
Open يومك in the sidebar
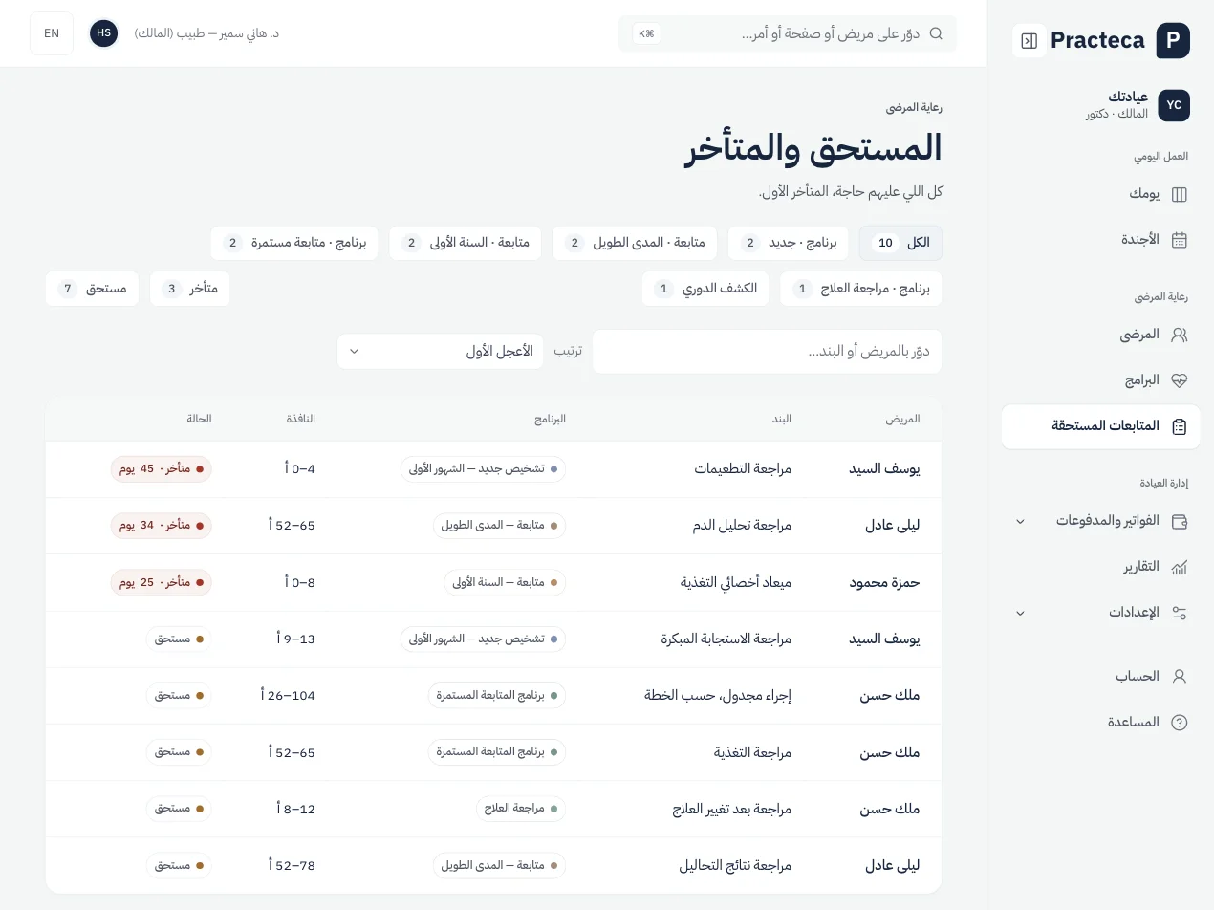point(1100,194)
